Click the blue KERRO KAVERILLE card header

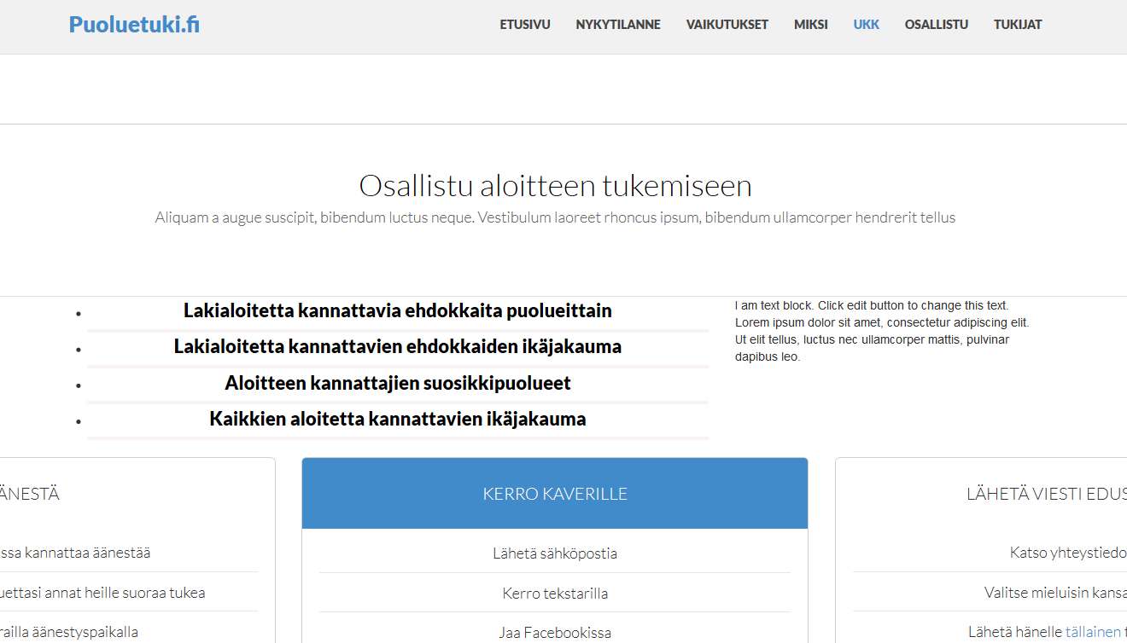click(554, 494)
